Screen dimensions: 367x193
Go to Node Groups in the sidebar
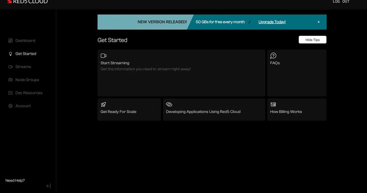coord(27,80)
